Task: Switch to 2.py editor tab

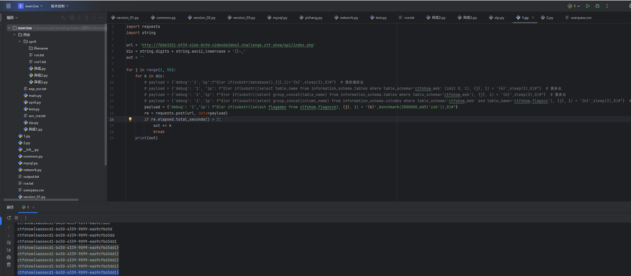Action: (x=547, y=17)
